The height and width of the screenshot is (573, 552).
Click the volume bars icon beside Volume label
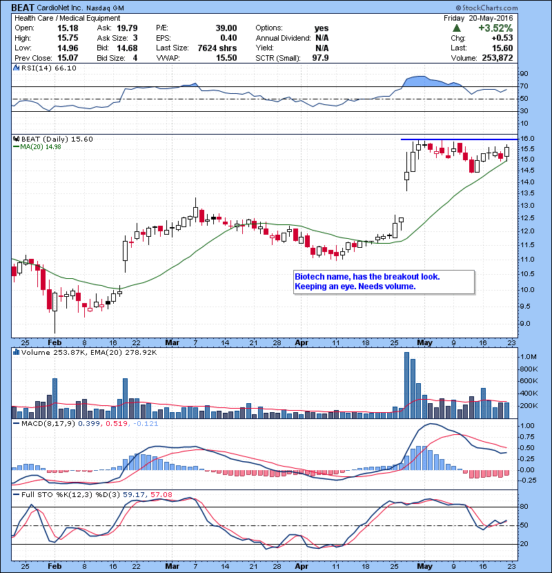tap(16, 352)
